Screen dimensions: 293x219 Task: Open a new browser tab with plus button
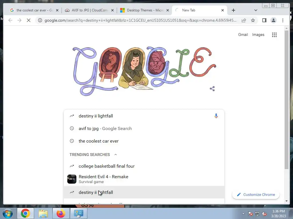tap(233, 10)
